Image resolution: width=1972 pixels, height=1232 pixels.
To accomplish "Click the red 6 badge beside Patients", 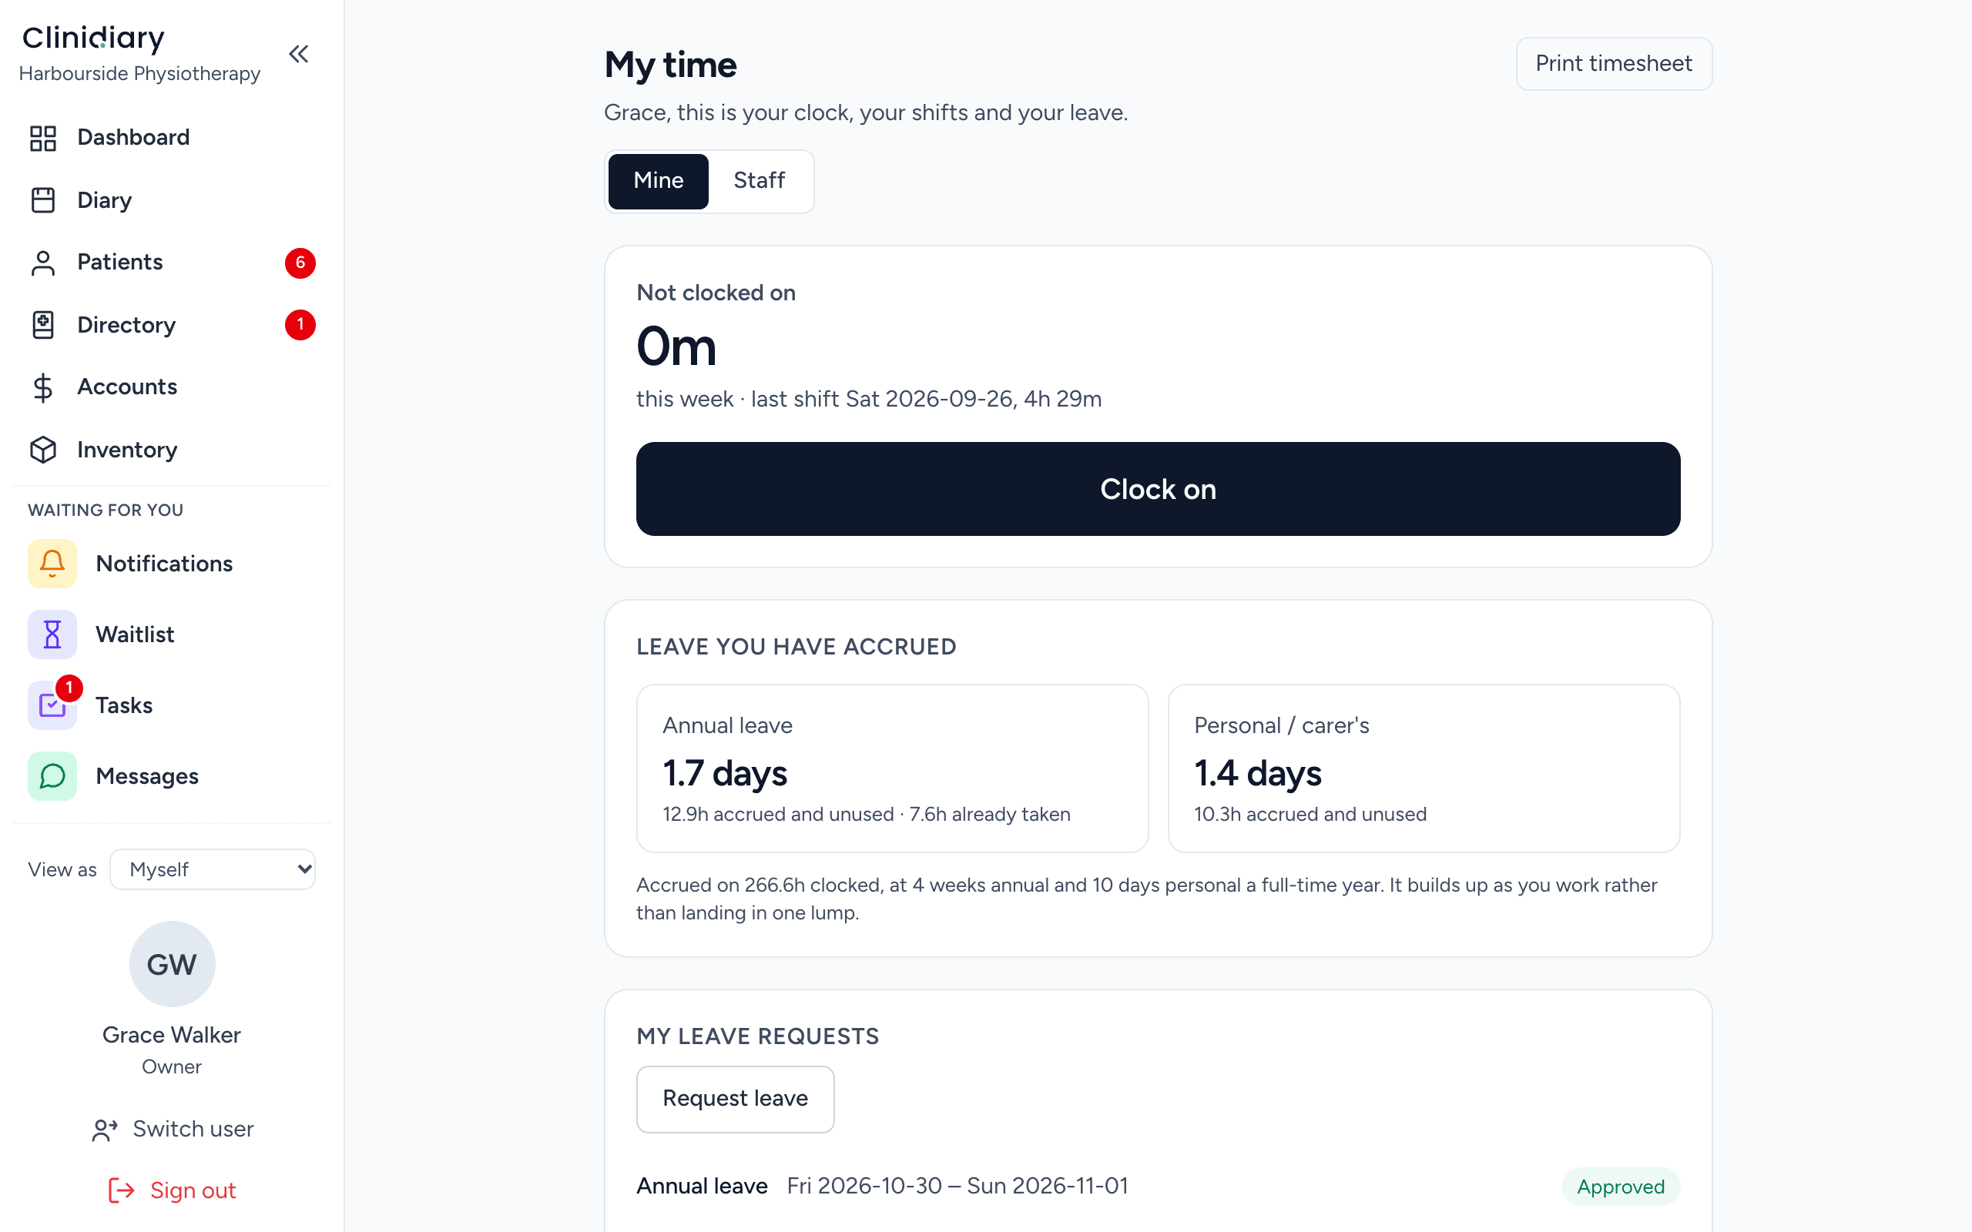I will point(300,263).
